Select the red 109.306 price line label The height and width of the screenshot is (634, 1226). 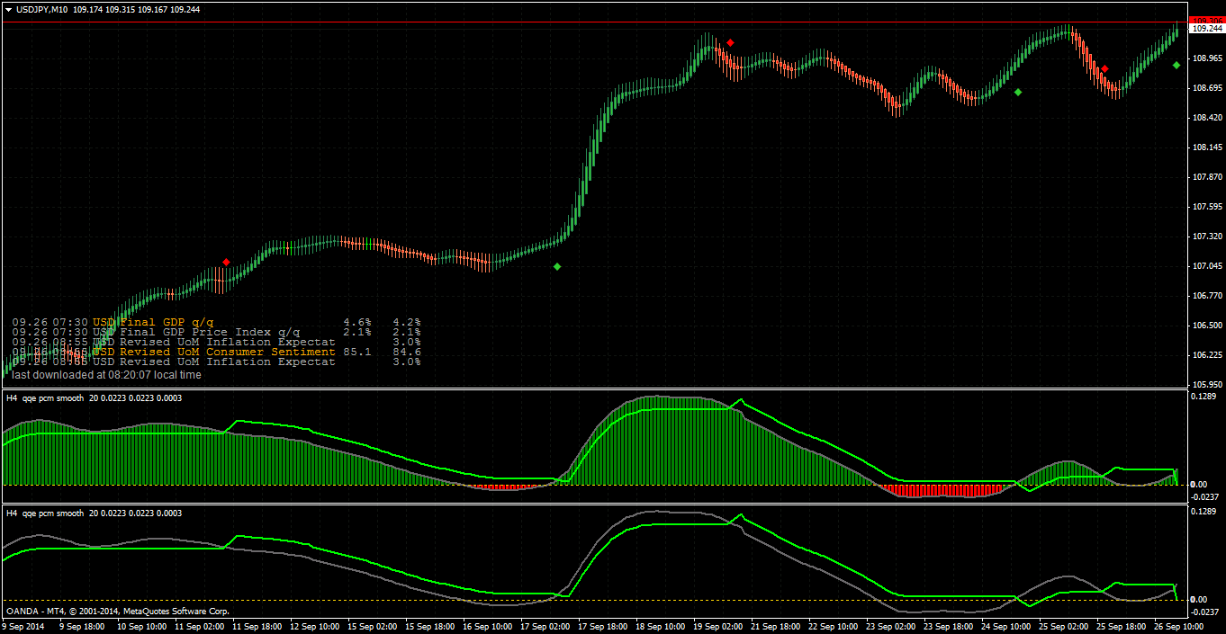pos(1206,20)
